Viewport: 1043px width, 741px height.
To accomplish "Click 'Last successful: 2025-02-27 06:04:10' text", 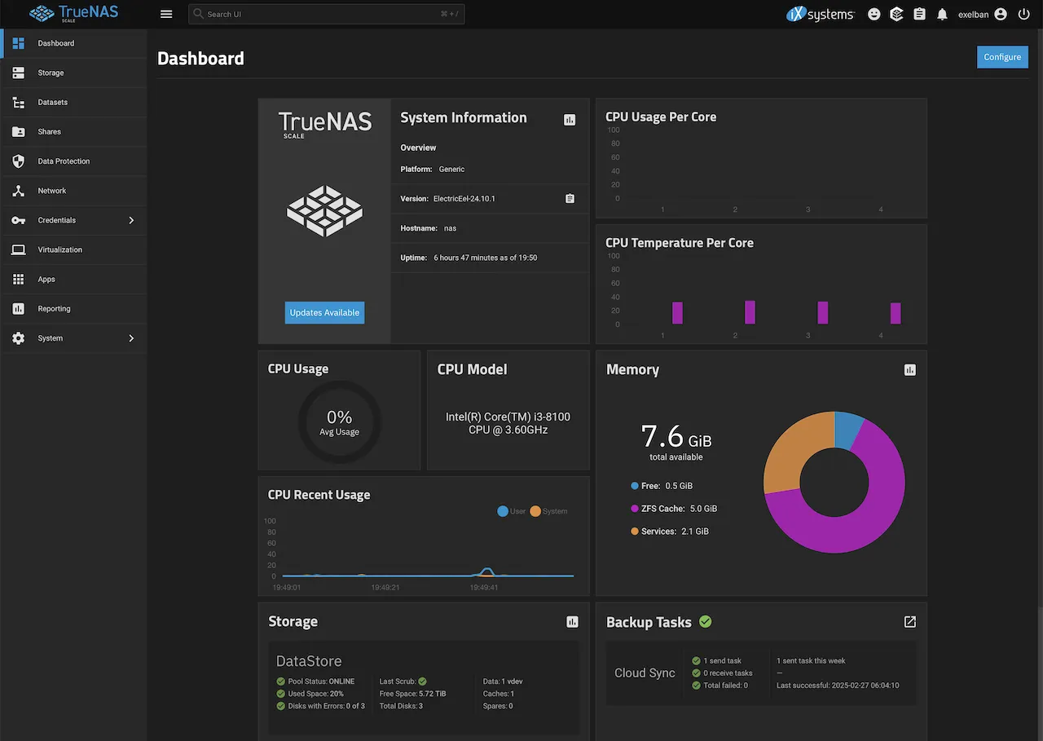I will coord(838,686).
